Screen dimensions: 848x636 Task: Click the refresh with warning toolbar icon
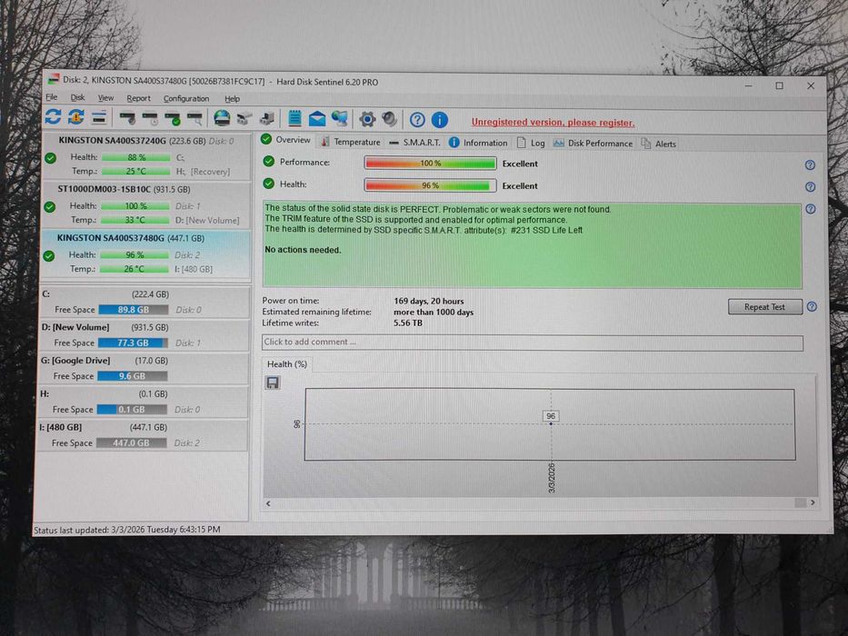tap(76, 117)
